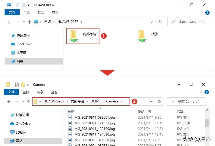Select file IMG_20210911_092607.jpg
215x146 pixels.
pyautogui.click(x=92, y=117)
